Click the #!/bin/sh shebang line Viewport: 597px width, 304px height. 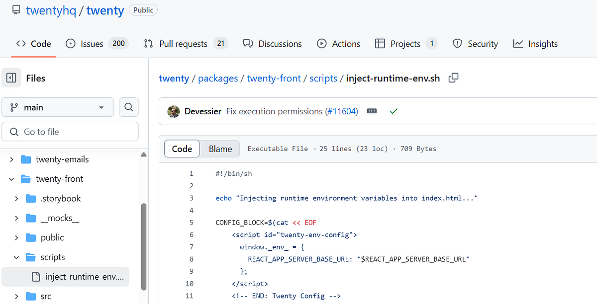[x=234, y=174]
